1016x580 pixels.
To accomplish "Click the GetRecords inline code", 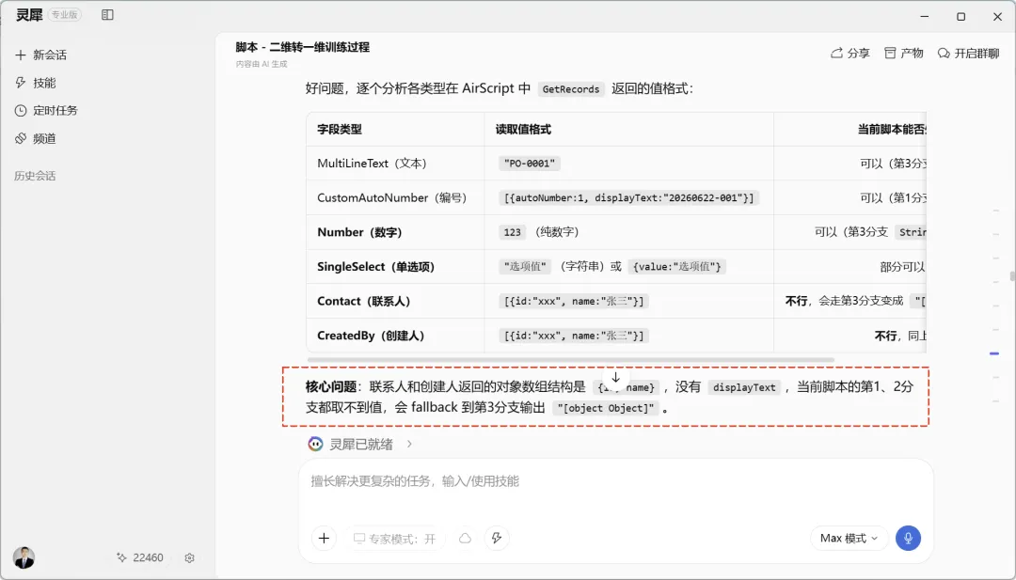I will coord(571,89).
